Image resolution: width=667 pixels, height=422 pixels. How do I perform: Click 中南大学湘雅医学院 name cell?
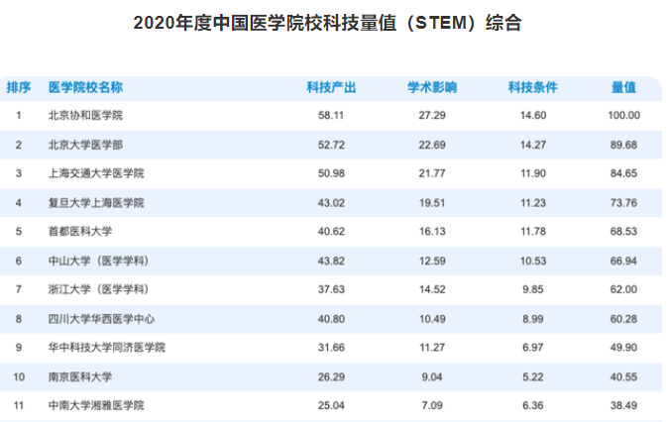pyautogui.click(x=96, y=405)
